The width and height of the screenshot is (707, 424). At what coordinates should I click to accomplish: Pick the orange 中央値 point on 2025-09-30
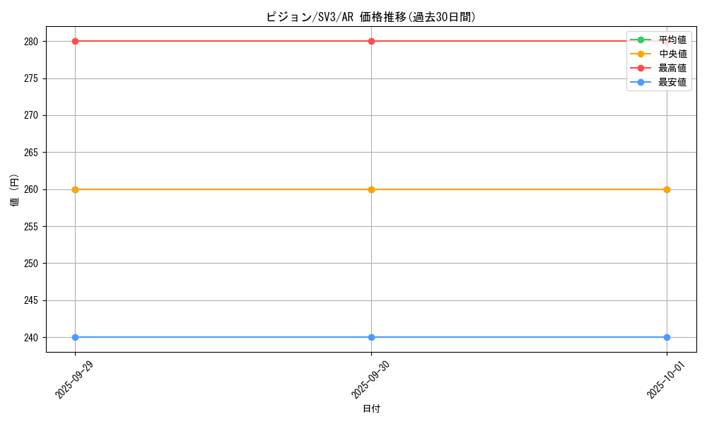371,189
